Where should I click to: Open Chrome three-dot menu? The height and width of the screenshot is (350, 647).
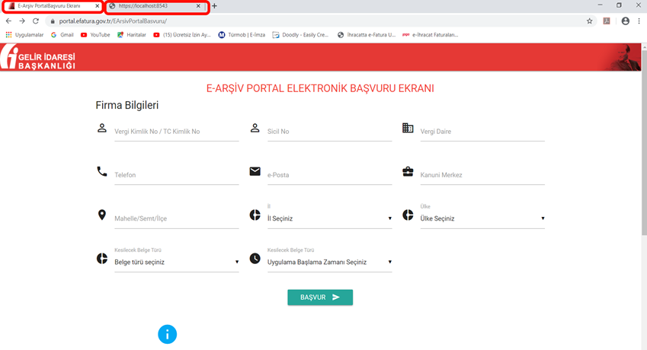pyautogui.click(x=639, y=21)
